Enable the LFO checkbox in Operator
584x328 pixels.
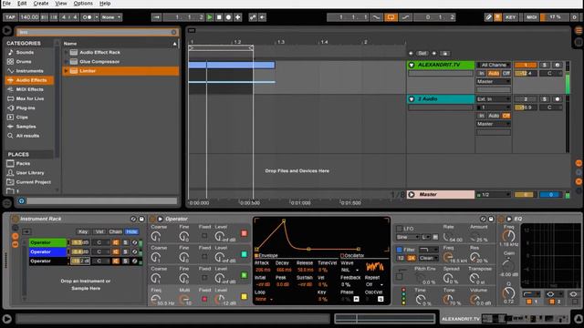(x=400, y=229)
